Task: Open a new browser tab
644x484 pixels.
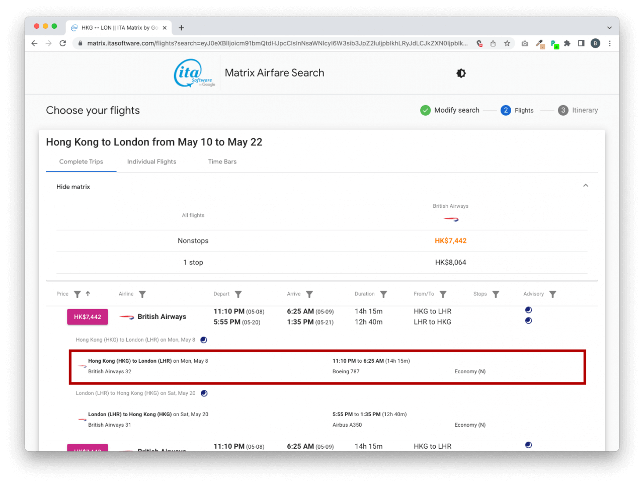Action: pos(181,28)
